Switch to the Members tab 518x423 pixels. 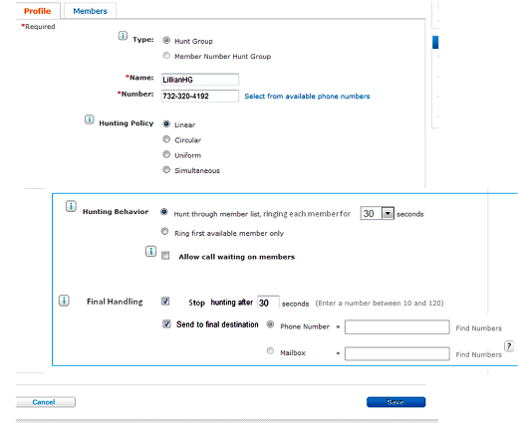click(90, 11)
